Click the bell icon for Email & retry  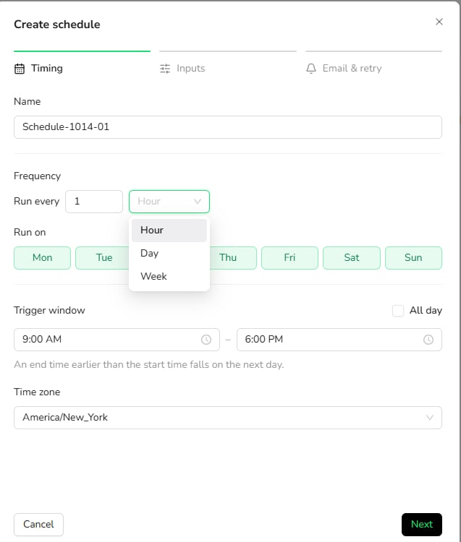pyautogui.click(x=311, y=69)
